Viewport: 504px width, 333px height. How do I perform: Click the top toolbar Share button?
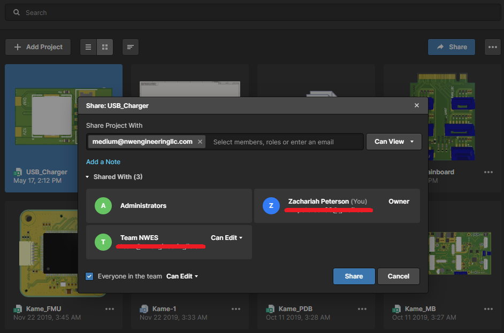point(451,47)
